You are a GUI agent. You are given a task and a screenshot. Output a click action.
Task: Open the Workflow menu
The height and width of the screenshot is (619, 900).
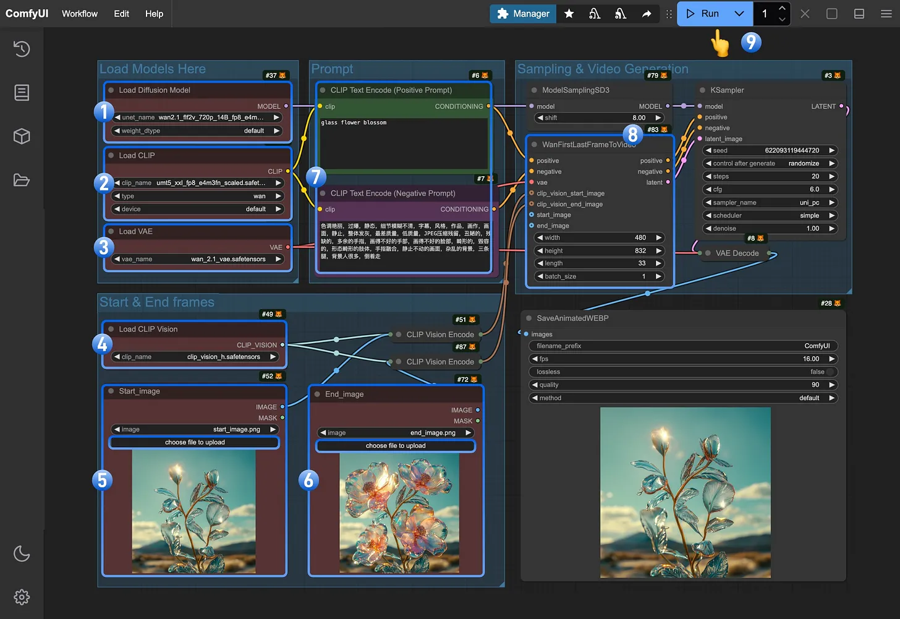coord(79,14)
